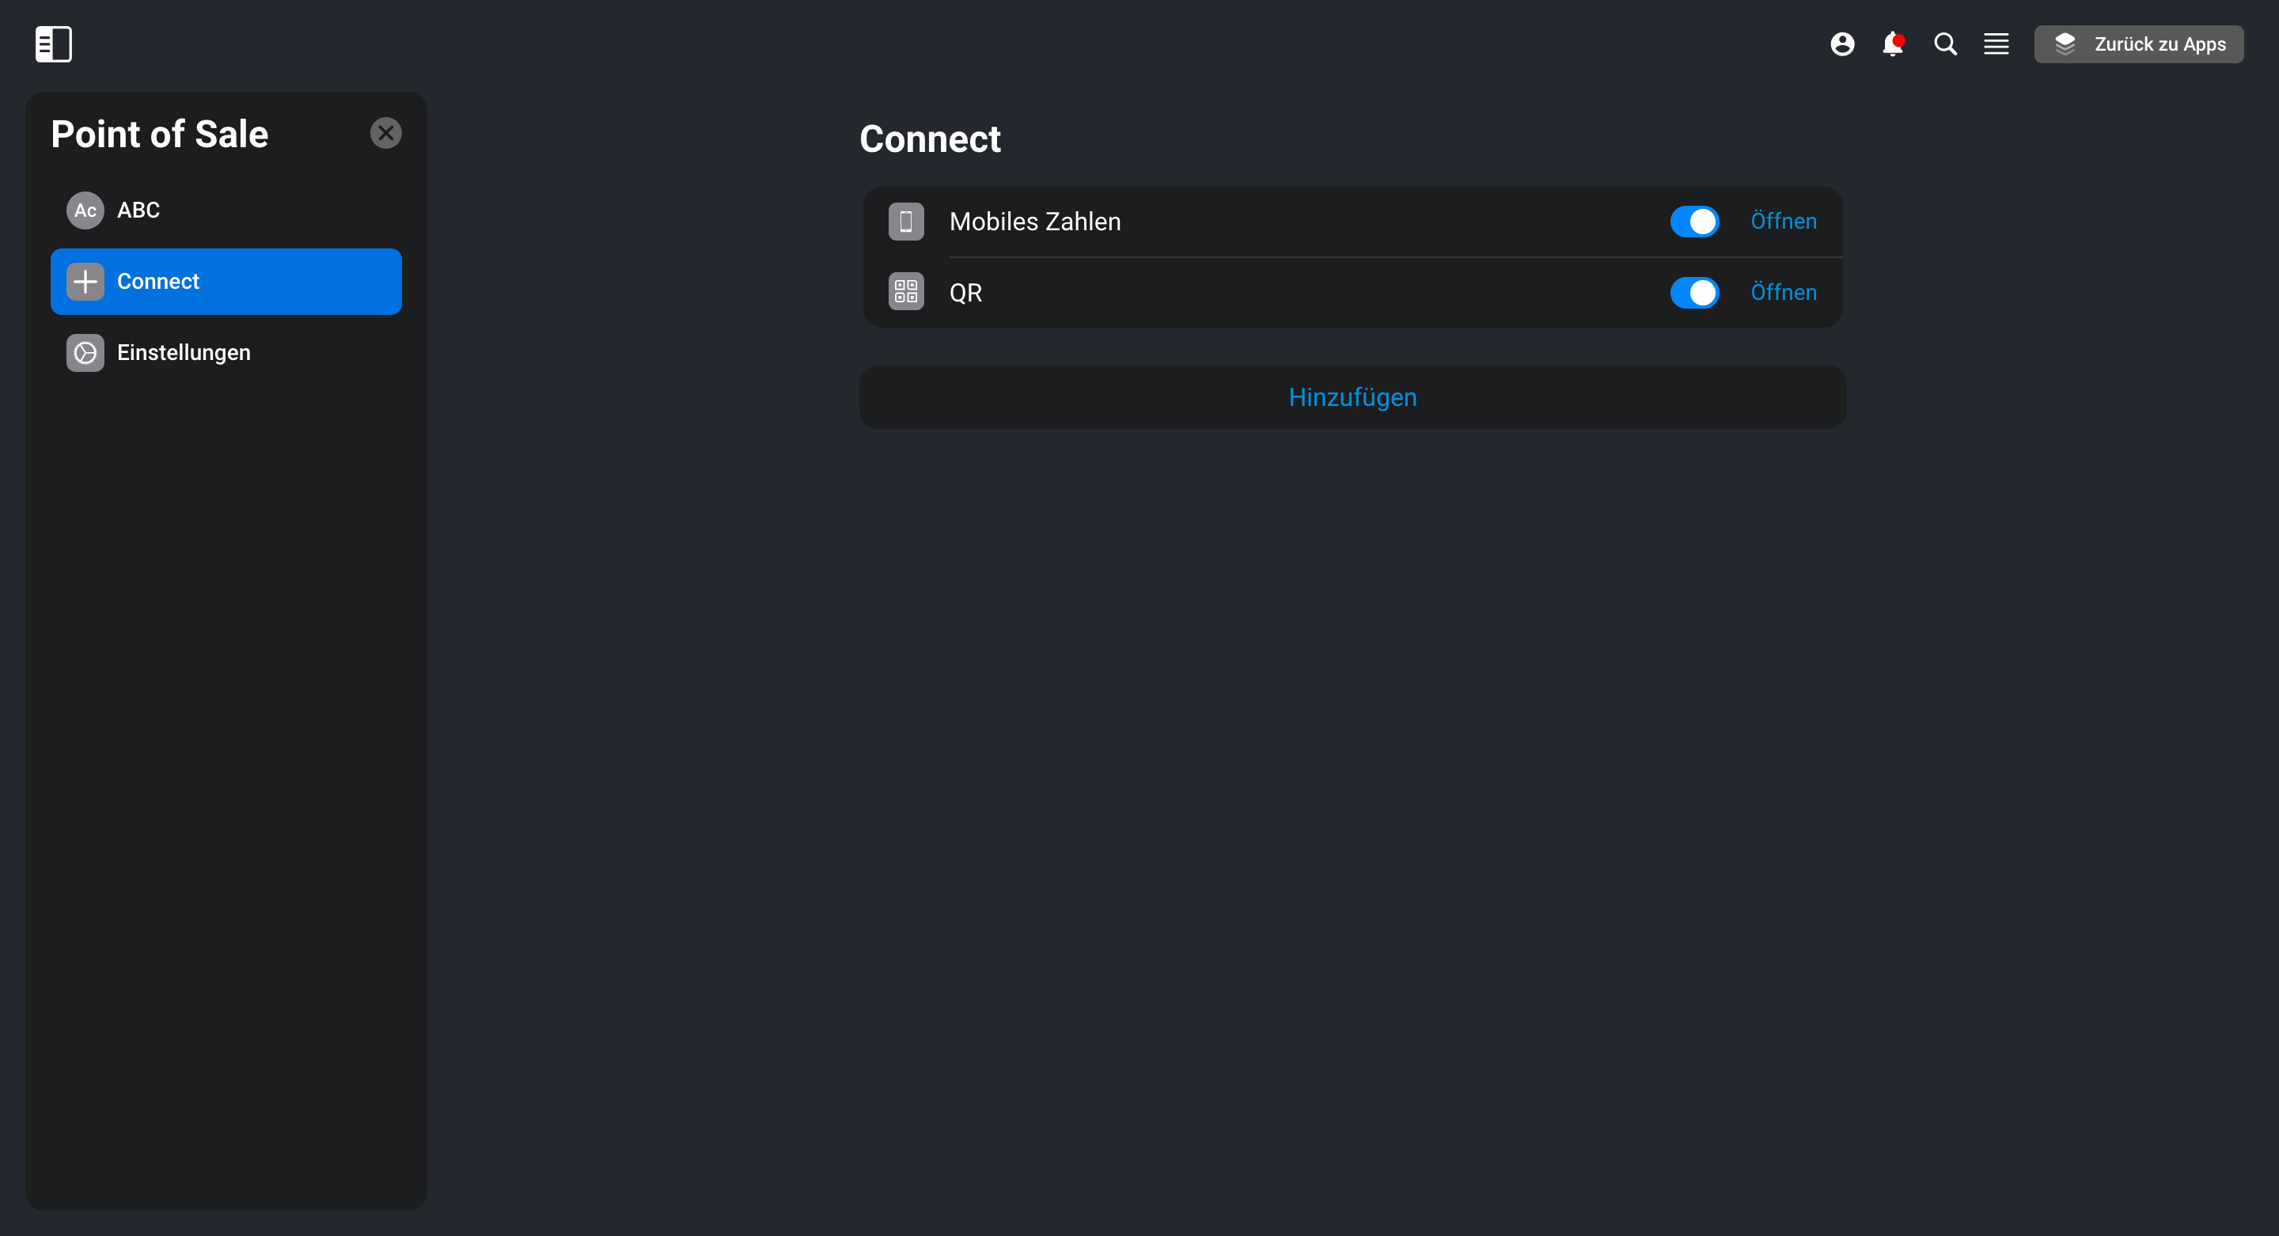This screenshot has height=1236, width=2279.
Task: Click the Hinzufügen button
Action: click(1352, 397)
